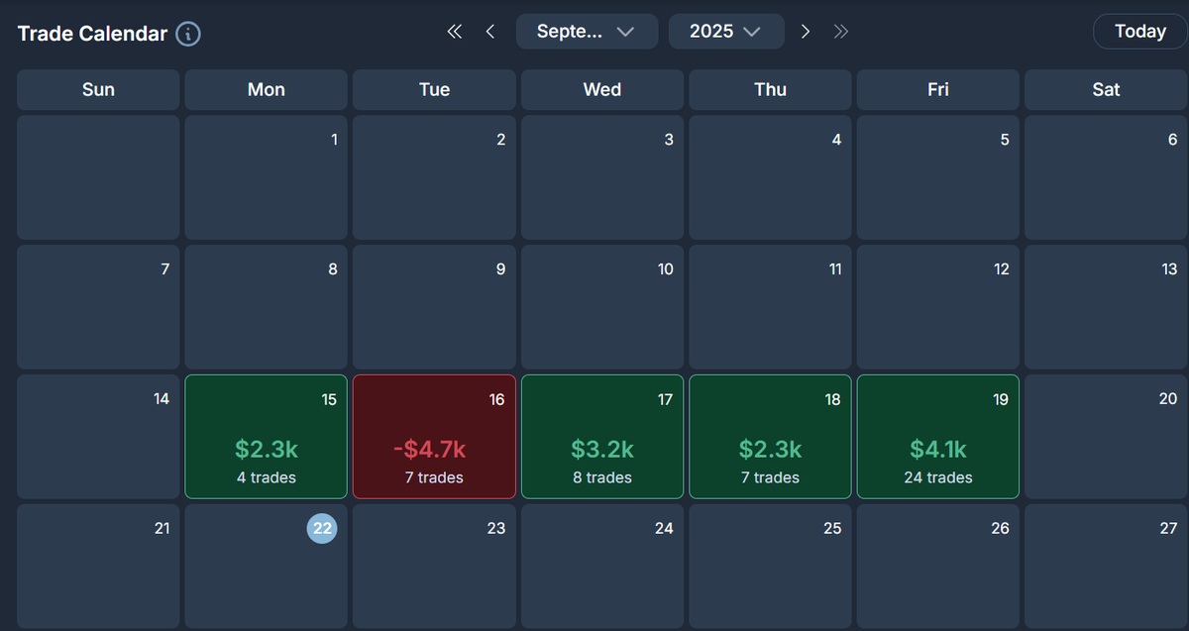This screenshot has height=631, width=1189.
Task: Select the day cell for September 11
Action: point(770,307)
